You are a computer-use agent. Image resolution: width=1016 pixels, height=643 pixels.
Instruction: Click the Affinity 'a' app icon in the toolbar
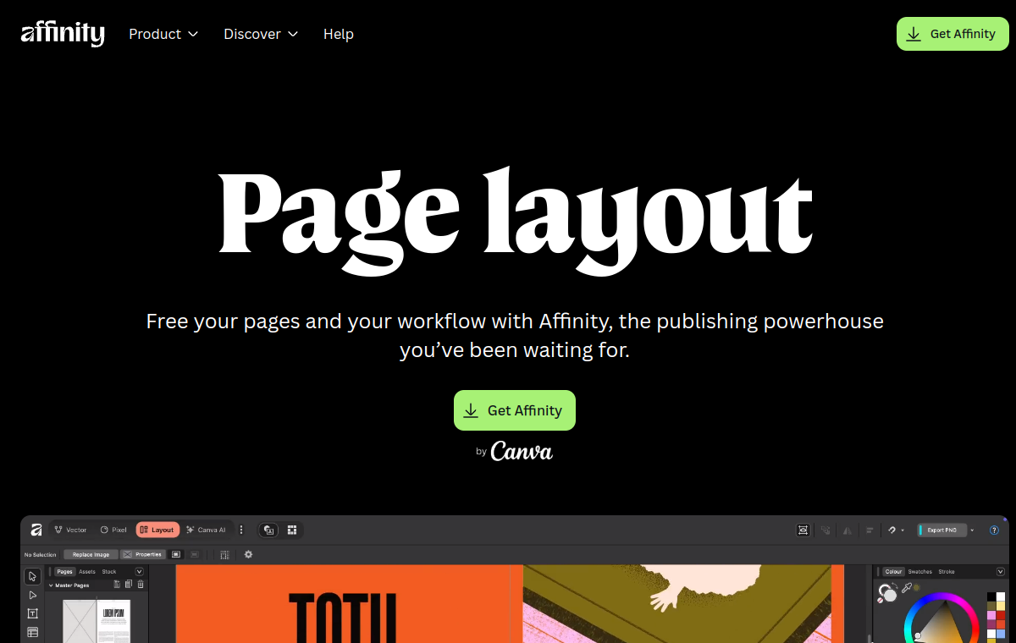[x=36, y=530]
